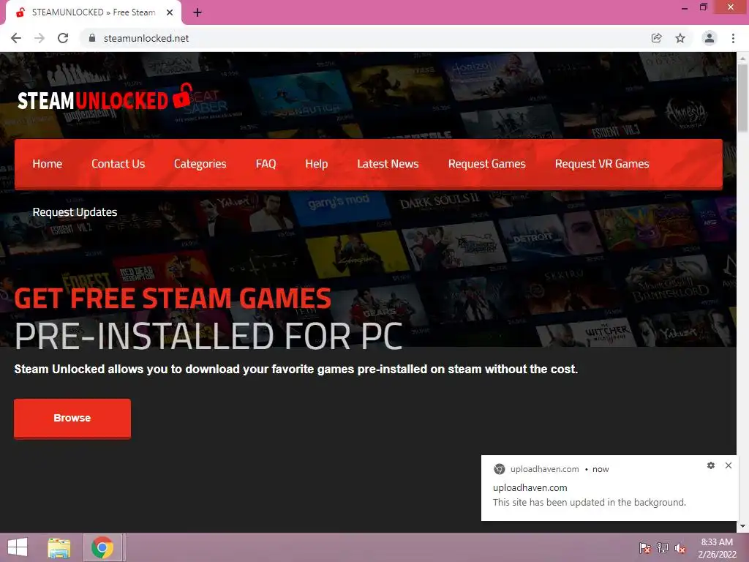Open the Home menu item
The height and width of the screenshot is (562, 749).
[x=48, y=164]
